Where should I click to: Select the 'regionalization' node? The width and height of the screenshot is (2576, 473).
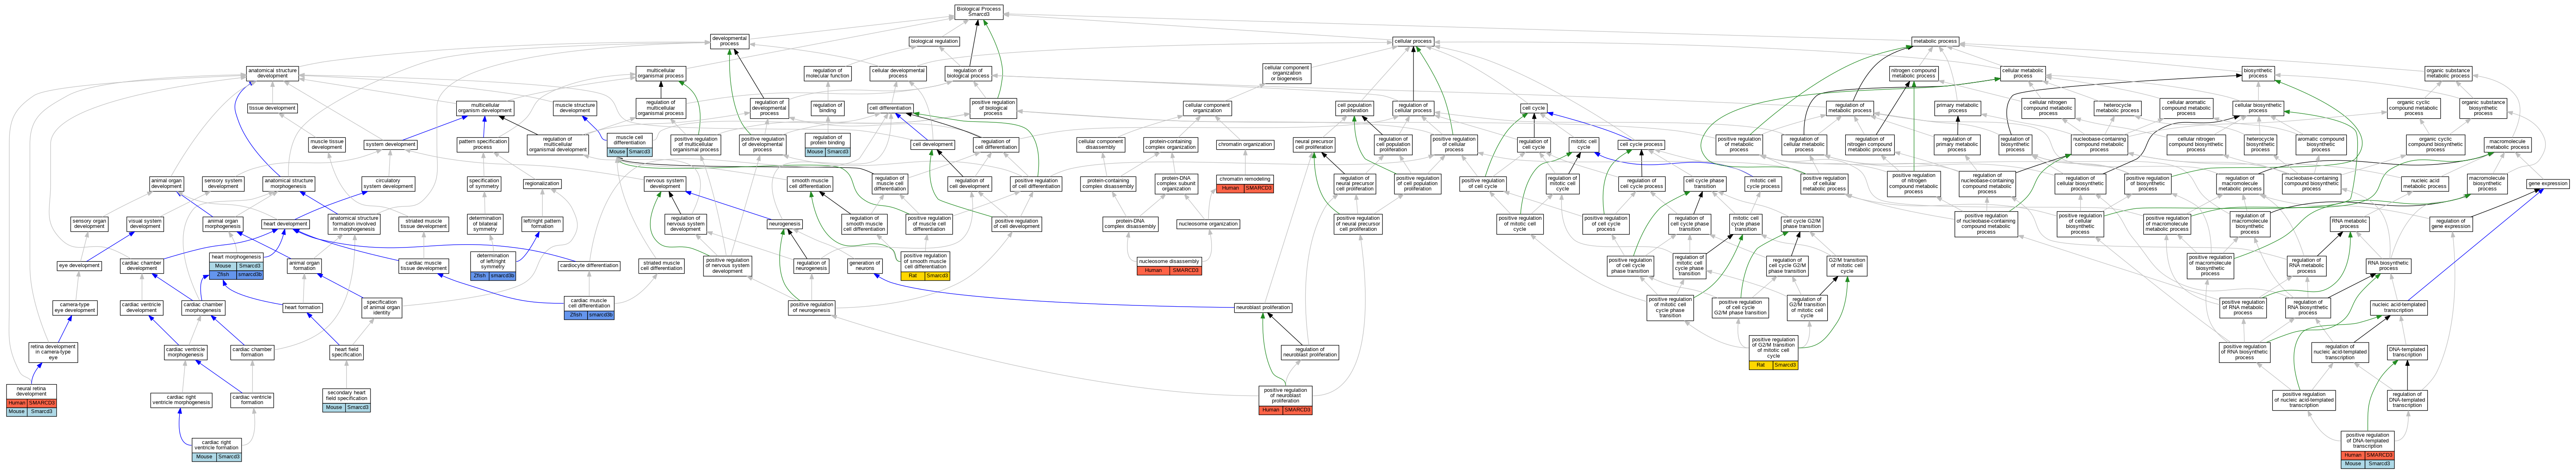click(542, 184)
